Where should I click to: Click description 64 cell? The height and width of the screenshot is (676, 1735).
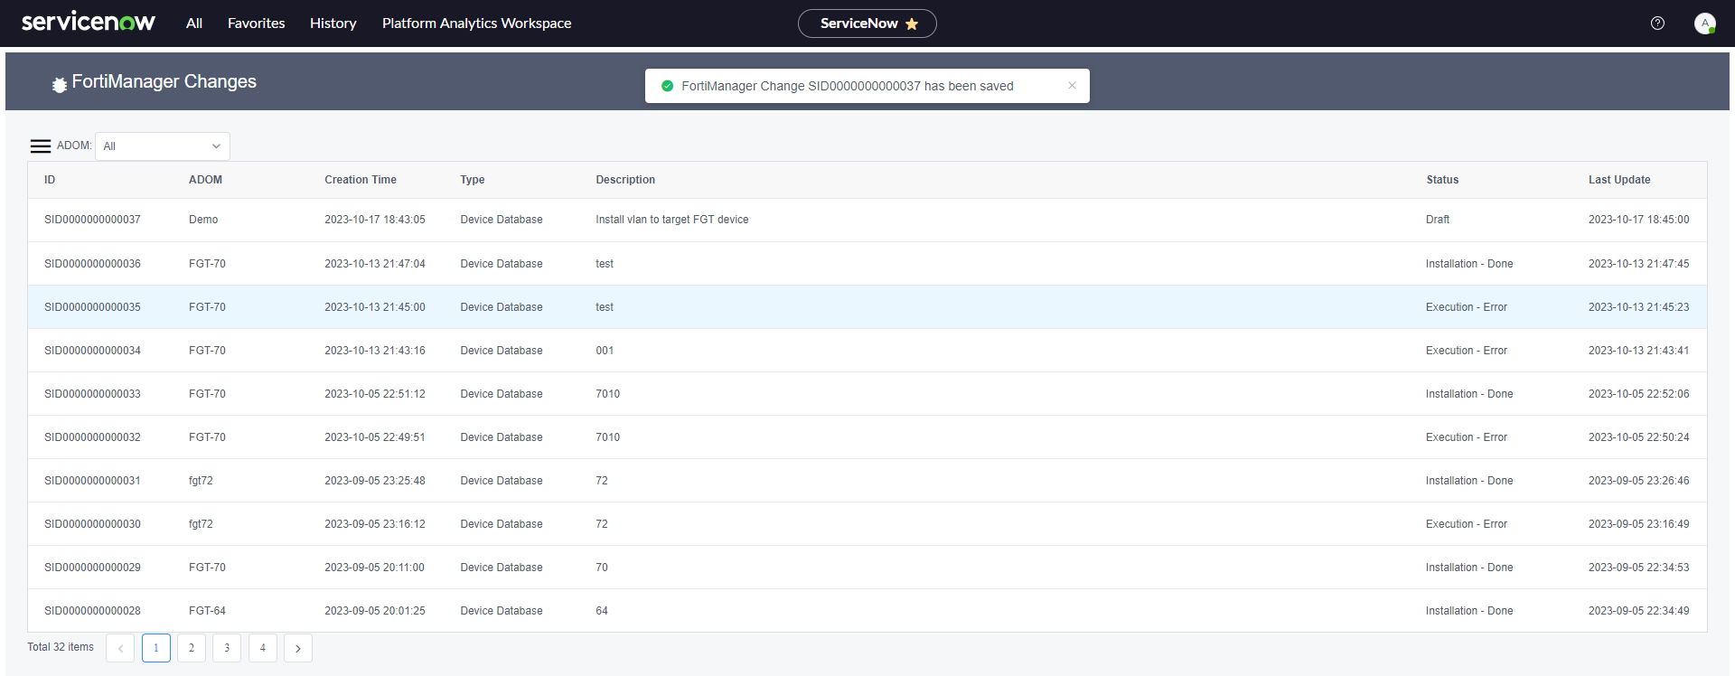[602, 611]
